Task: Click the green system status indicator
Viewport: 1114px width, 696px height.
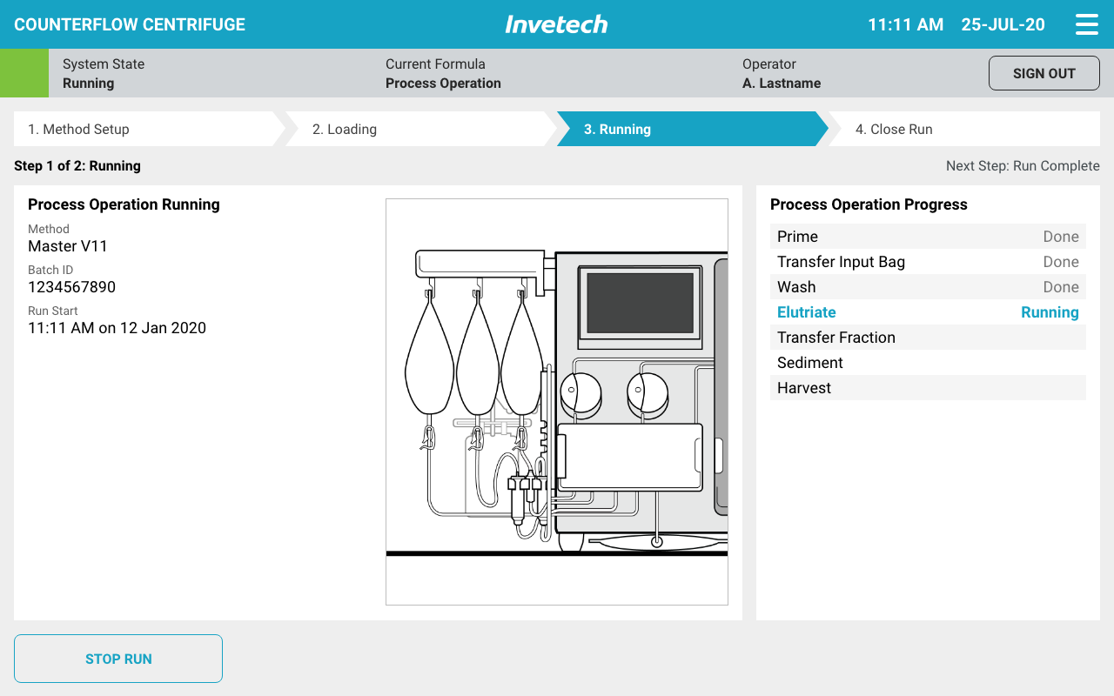Action: (x=24, y=73)
